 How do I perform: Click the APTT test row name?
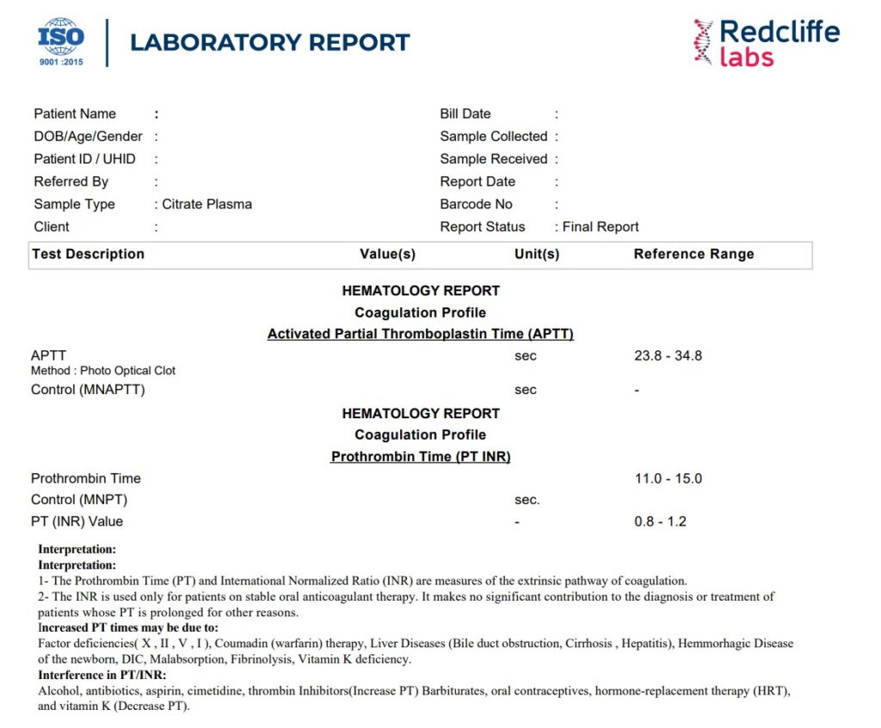point(49,355)
